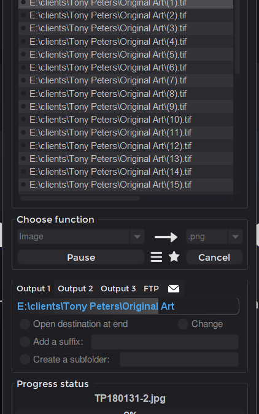Screen dimensions: 259x414
Task: Switch to the Output 2 tab
Action: [75, 289]
